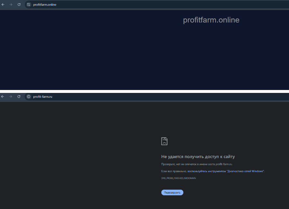289x209 pixels.
Task: Go back in the profit-farm.ru browser window
Action: click(x=3, y=96)
